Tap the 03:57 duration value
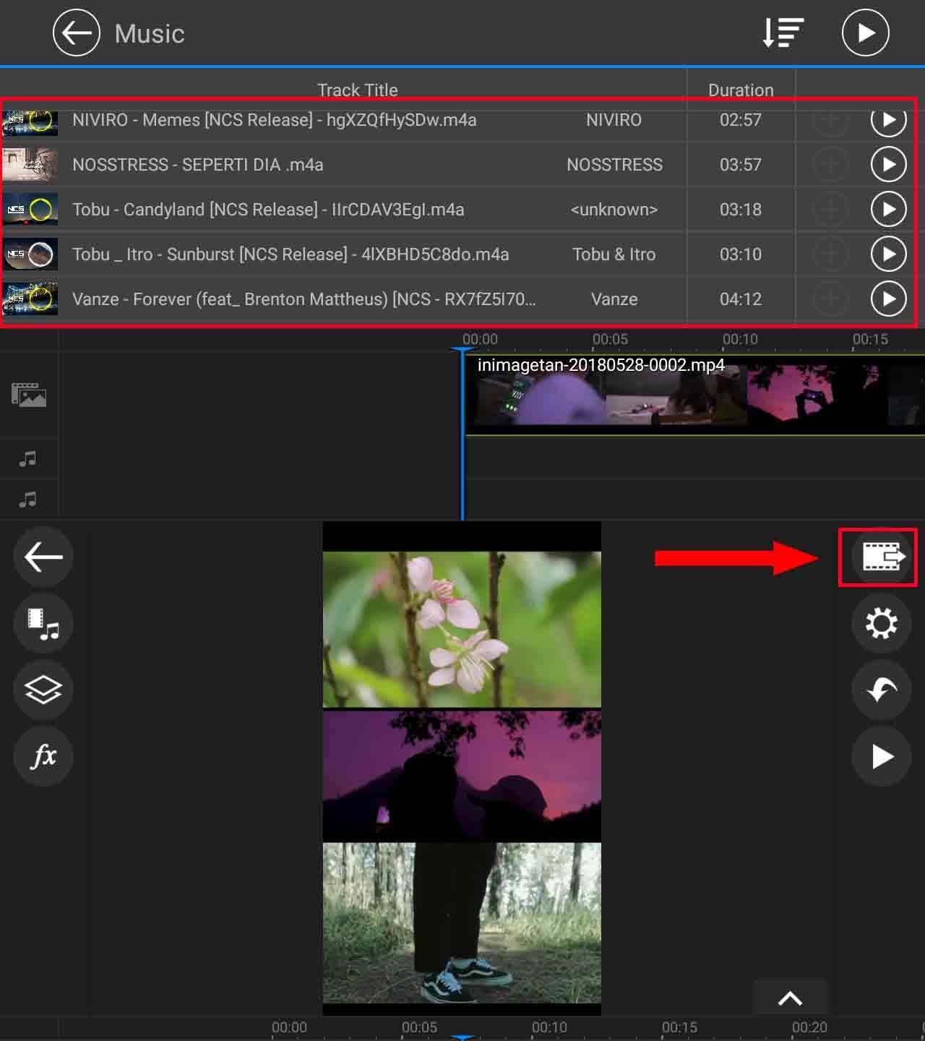This screenshot has width=925, height=1041. coord(741,165)
